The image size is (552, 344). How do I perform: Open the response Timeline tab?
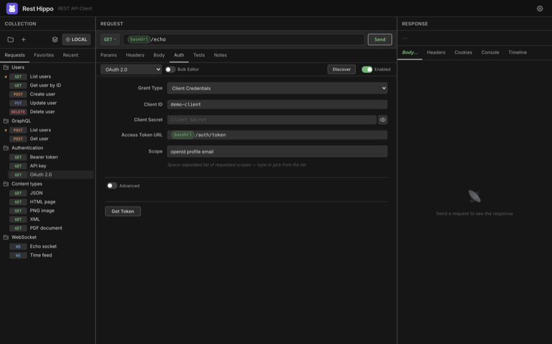pos(518,53)
